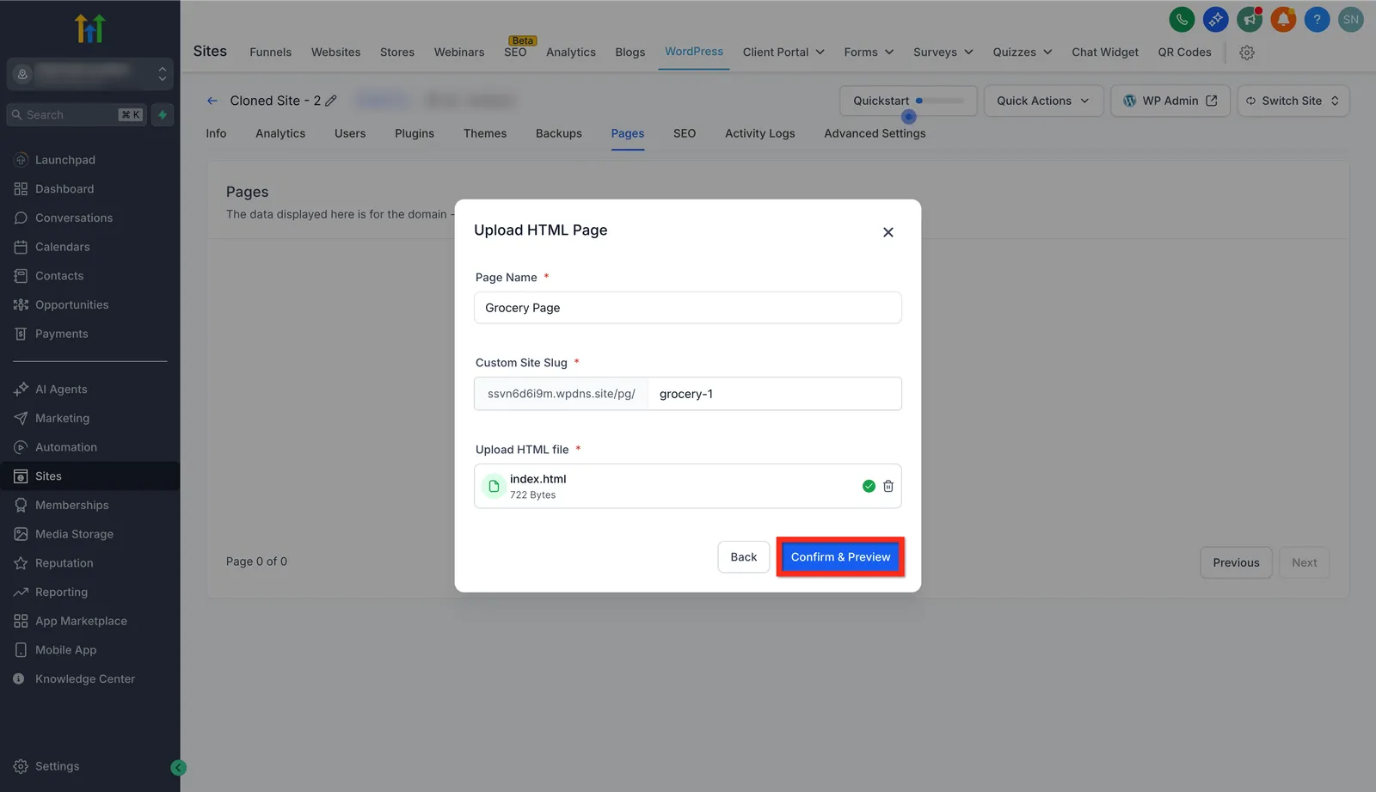
Task: Click the megaphone announcements icon
Action: tap(1250, 20)
